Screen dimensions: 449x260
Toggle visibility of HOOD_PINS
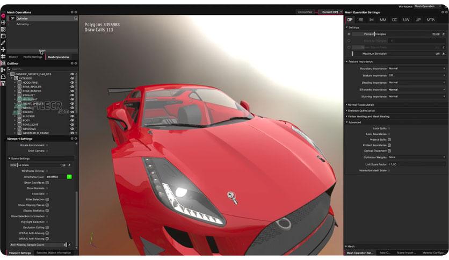[72, 83]
